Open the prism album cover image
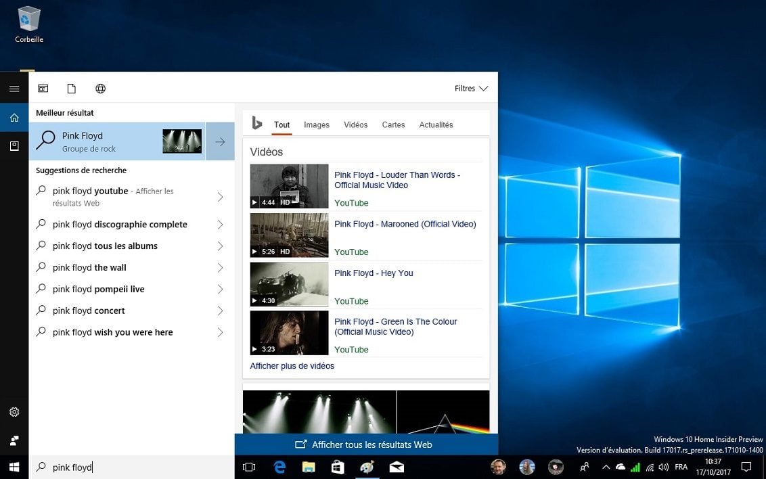The height and width of the screenshot is (479, 766). [x=443, y=411]
